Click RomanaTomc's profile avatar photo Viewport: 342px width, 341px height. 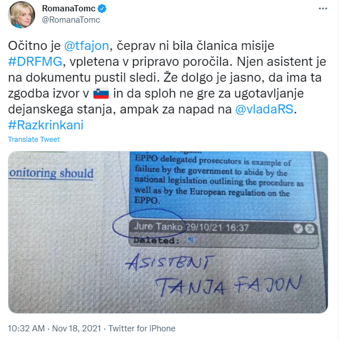pos(22,15)
